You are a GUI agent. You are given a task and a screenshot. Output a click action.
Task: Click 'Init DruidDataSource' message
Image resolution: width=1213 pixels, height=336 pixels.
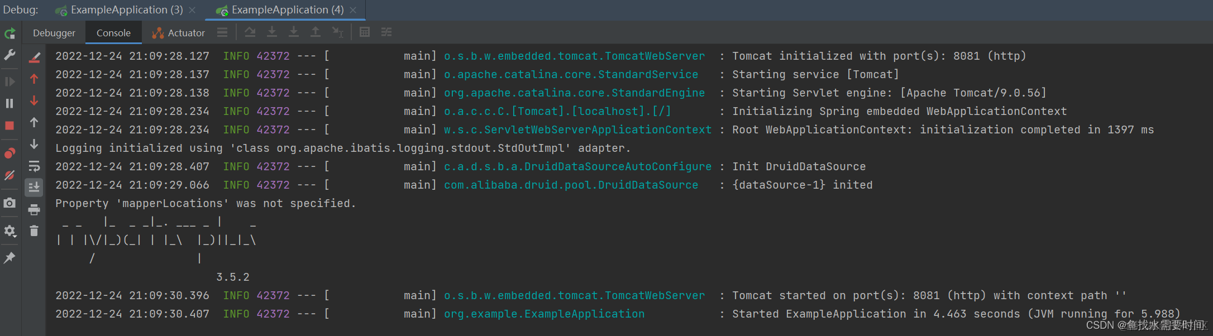tap(799, 166)
